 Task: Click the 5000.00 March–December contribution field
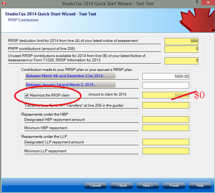click(x=166, y=76)
